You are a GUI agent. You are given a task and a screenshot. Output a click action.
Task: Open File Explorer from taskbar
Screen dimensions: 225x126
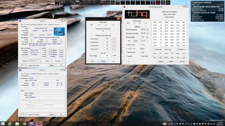(17, 124)
